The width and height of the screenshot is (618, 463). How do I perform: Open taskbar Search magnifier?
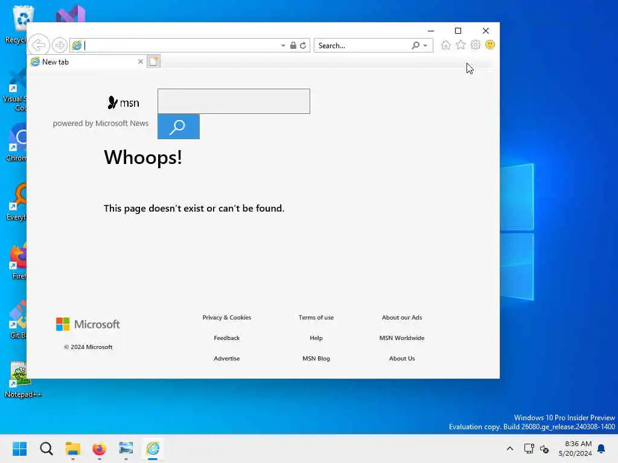click(46, 449)
